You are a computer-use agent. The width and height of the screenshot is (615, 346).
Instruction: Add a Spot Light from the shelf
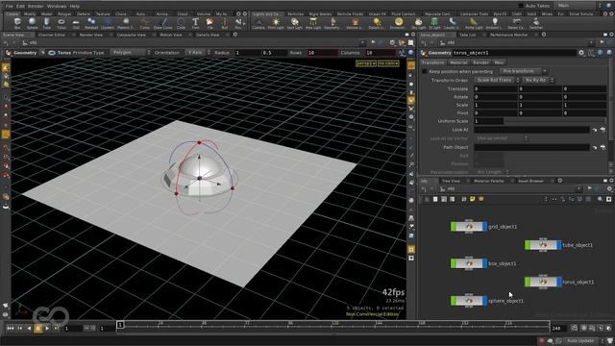coord(295,23)
